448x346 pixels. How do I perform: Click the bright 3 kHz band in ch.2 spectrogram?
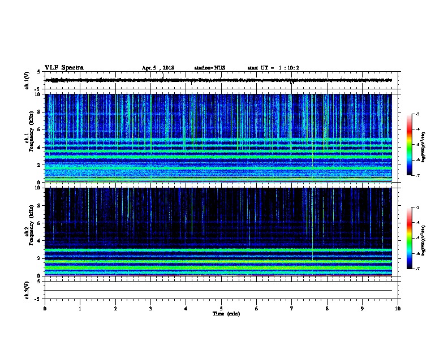click(218, 250)
